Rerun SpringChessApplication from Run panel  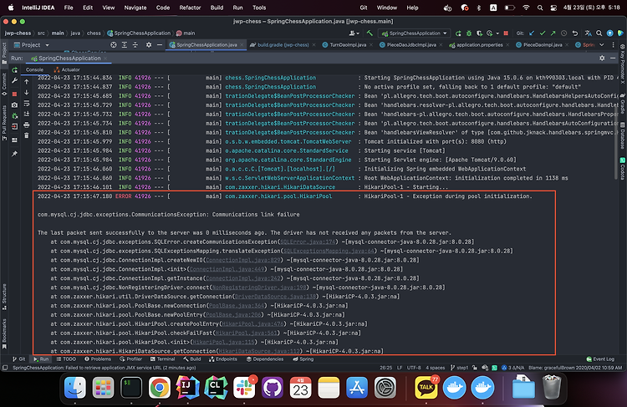coord(15,70)
